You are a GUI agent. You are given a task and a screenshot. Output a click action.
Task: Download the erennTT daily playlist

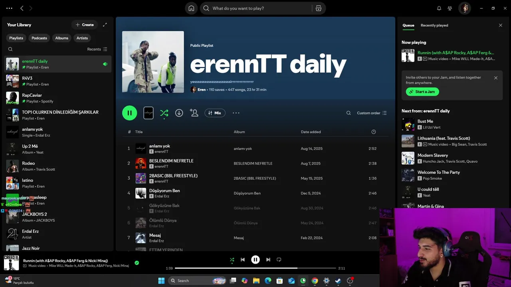179,113
